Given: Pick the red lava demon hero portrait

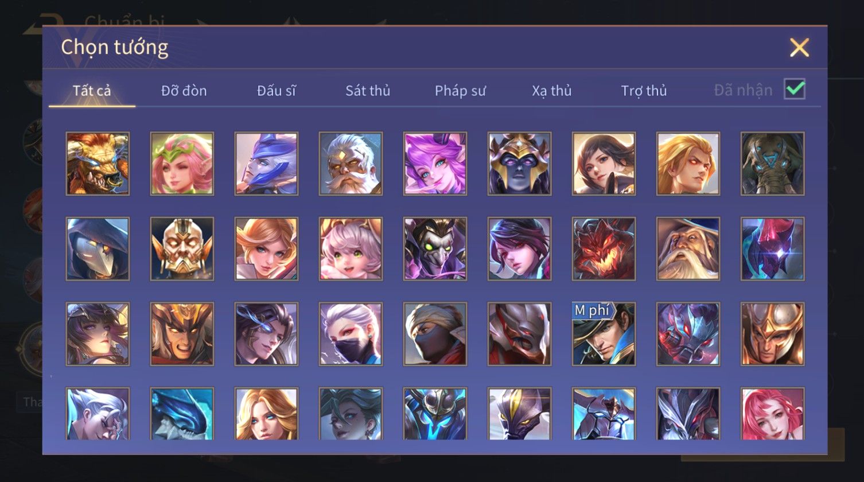Looking at the screenshot, I should (x=604, y=248).
